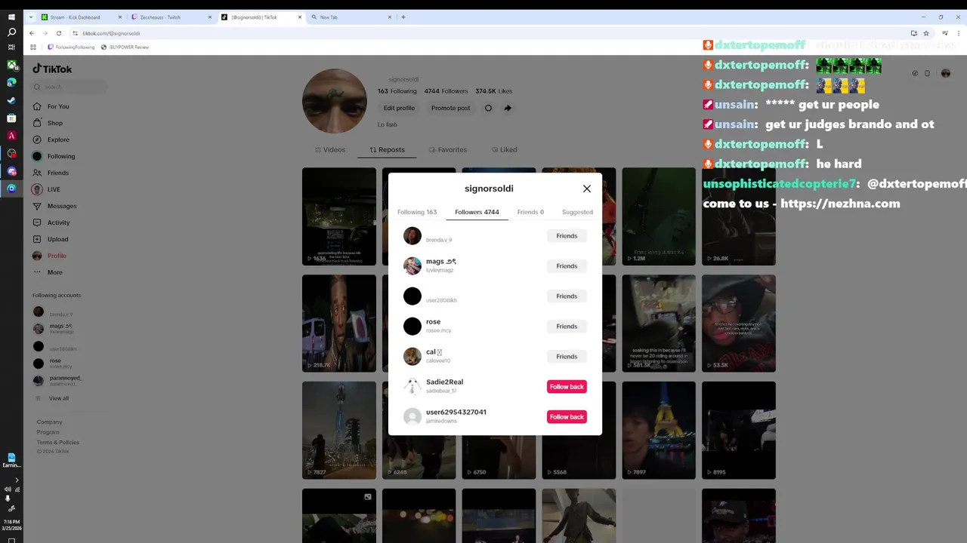Click Friends button for user2808ikh

(x=567, y=296)
